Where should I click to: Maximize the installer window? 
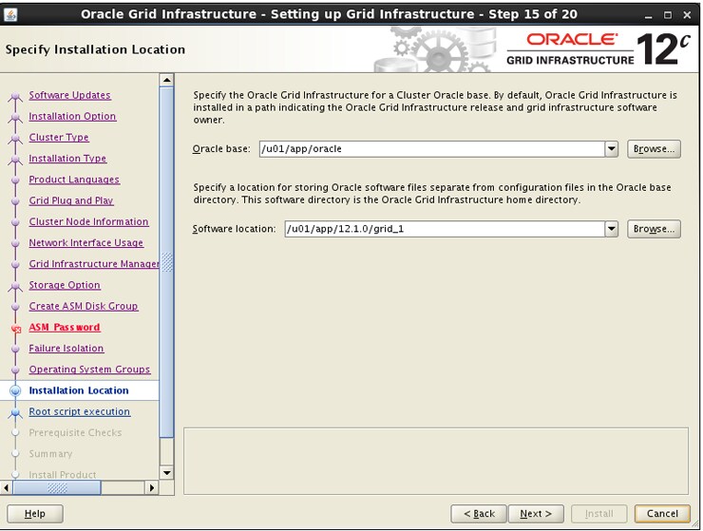click(x=668, y=15)
